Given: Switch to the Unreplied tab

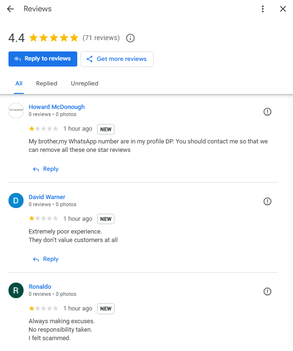Looking at the screenshot, I should click(x=84, y=84).
